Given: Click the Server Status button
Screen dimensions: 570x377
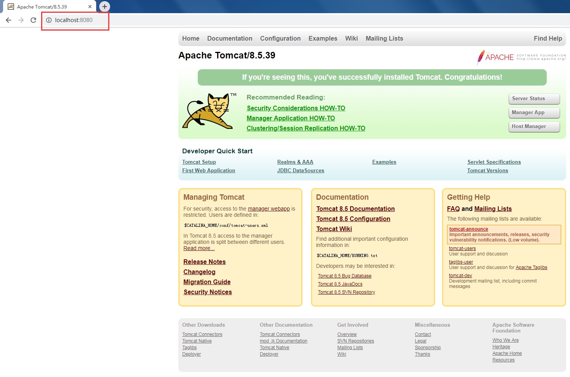Looking at the screenshot, I should click(x=534, y=99).
